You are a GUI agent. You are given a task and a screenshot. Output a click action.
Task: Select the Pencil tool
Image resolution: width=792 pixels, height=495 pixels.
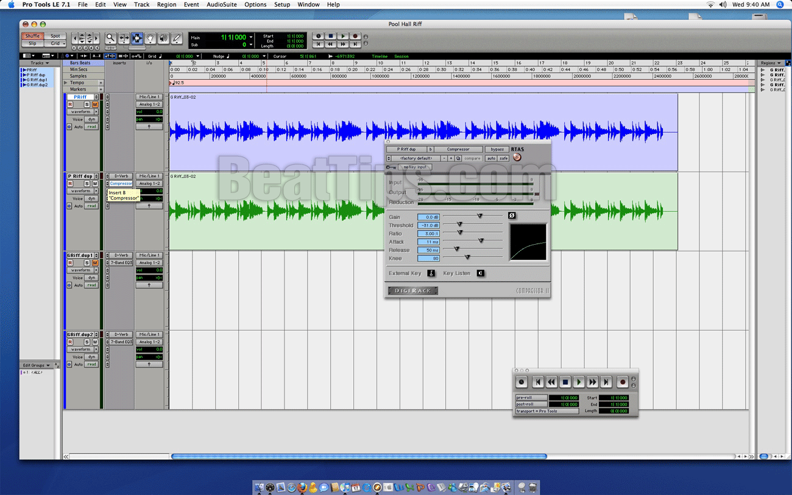tap(177, 38)
